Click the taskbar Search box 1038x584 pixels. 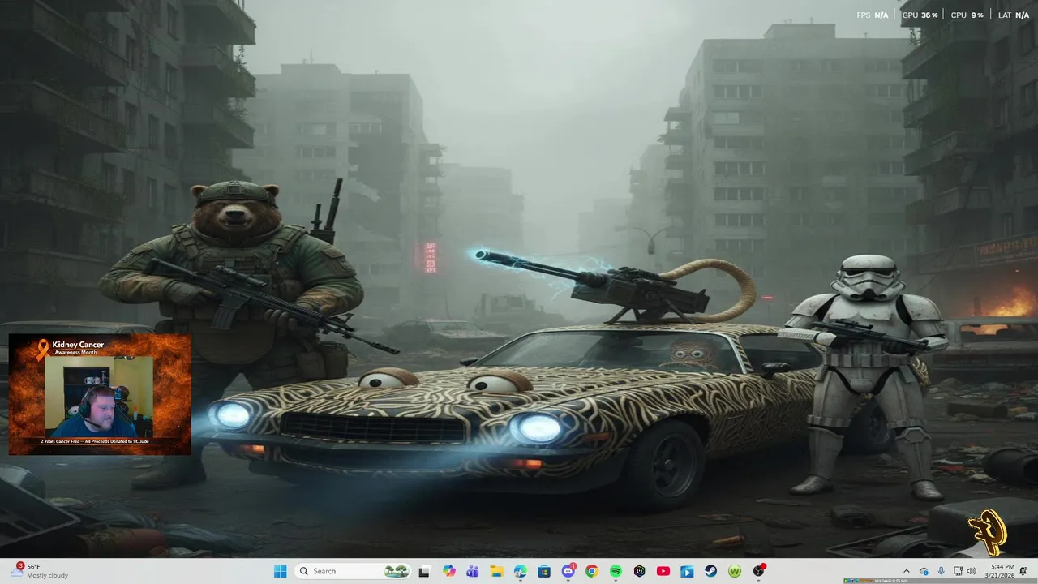[x=354, y=571]
